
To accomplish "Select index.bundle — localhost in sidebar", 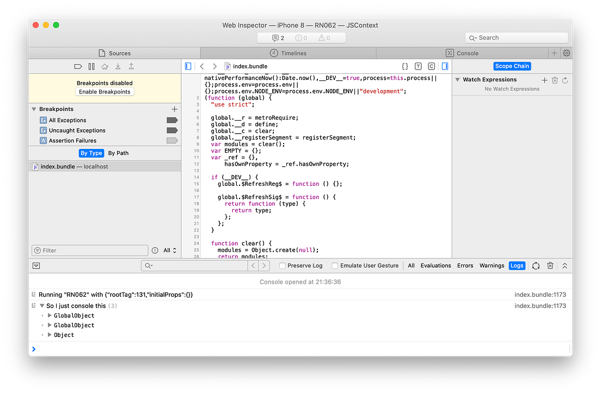I will [105, 166].
